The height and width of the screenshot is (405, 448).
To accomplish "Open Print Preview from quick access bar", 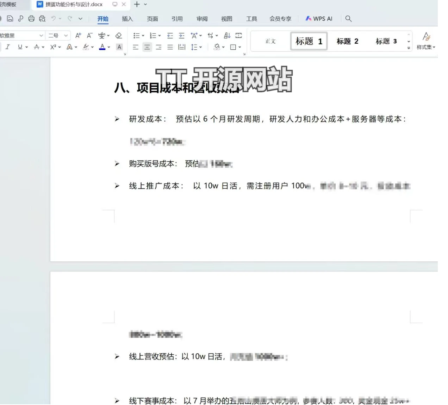I will [42, 19].
